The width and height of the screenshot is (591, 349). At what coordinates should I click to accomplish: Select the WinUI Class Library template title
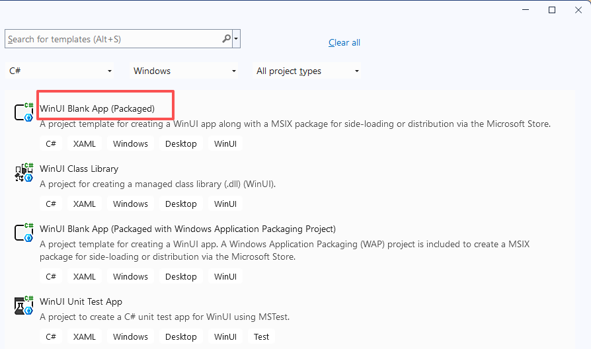[79, 169]
